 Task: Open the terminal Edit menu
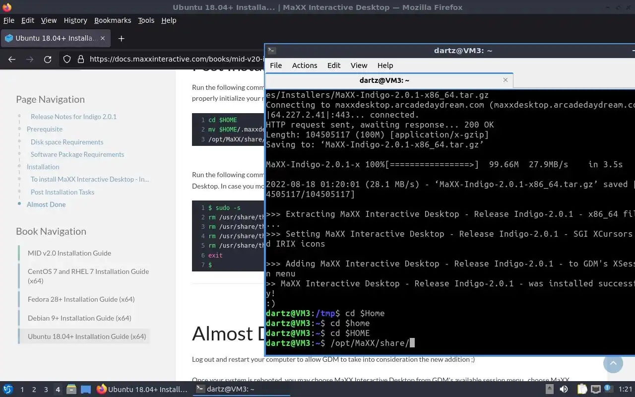tap(334, 66)
